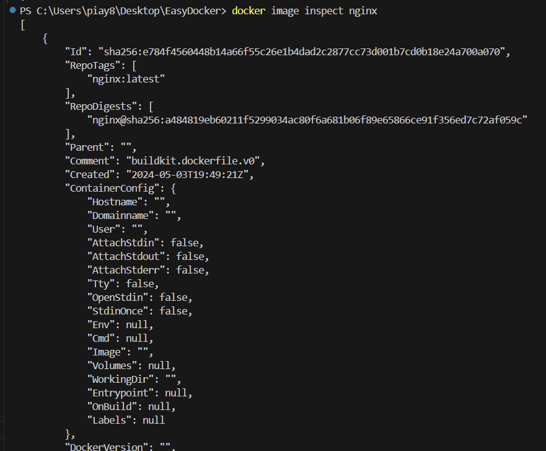Screen dimensions: 546x451
Task: Click the "Domainname" key
Action: [x=120, y=216]
